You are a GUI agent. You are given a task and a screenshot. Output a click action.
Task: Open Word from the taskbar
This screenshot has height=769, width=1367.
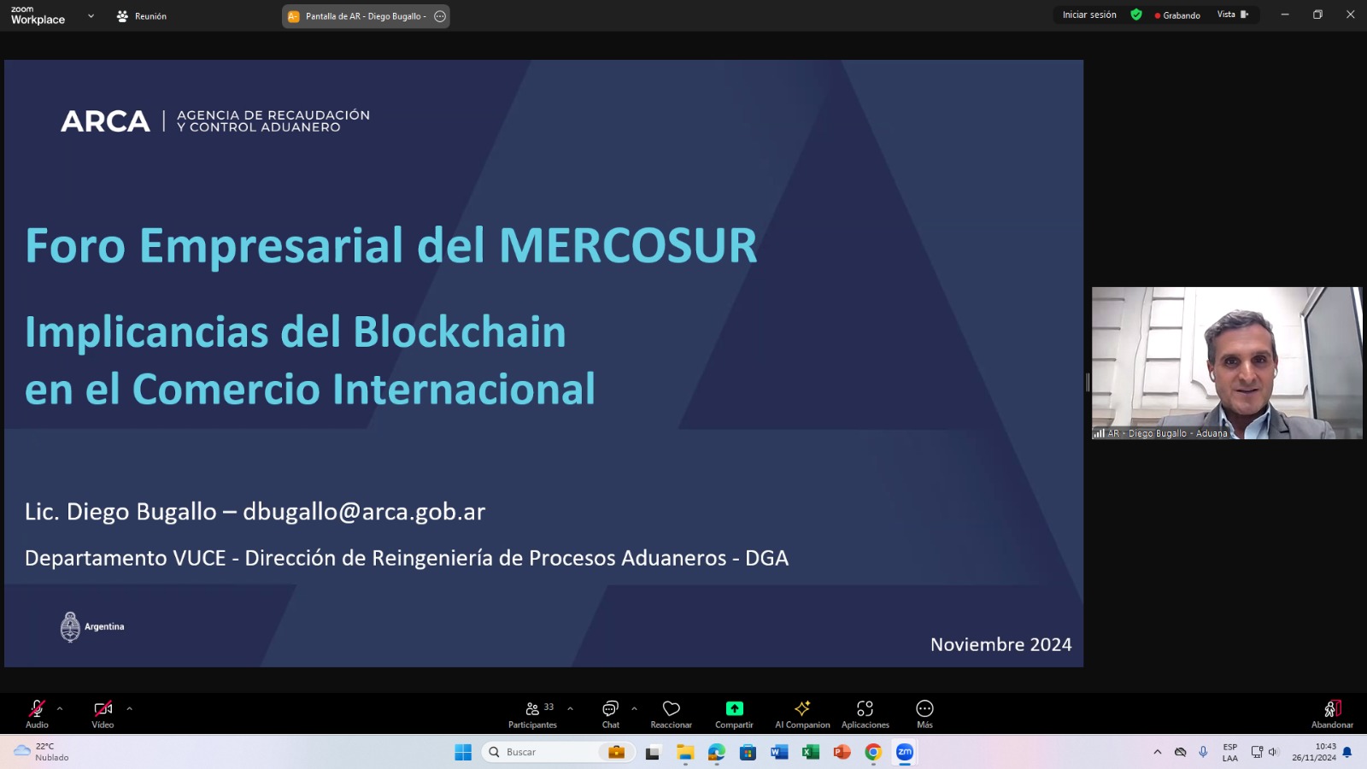tap(779, 752)
